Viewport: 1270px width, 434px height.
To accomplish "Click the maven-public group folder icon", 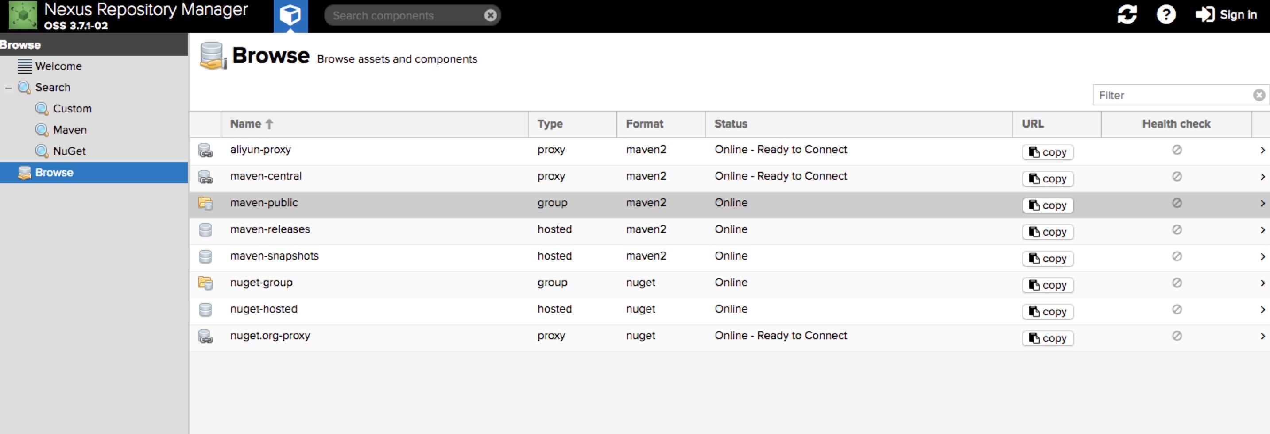I will click(x=205, y=203).
